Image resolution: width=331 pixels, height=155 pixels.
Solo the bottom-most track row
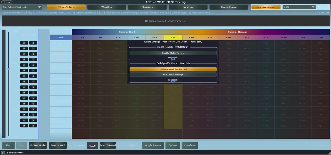coord(33,126)
